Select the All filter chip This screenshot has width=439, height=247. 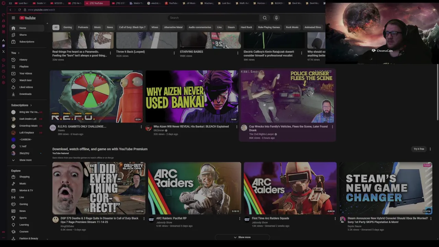pos(56,27)
